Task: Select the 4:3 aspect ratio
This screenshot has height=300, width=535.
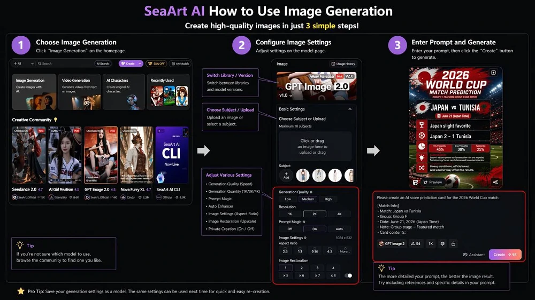Action: click(x=330, y=251)
